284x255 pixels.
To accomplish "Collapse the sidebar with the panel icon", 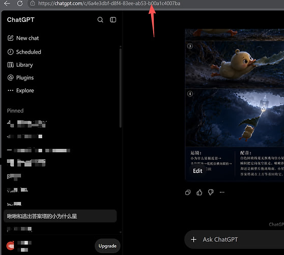I will pos(113,19).
